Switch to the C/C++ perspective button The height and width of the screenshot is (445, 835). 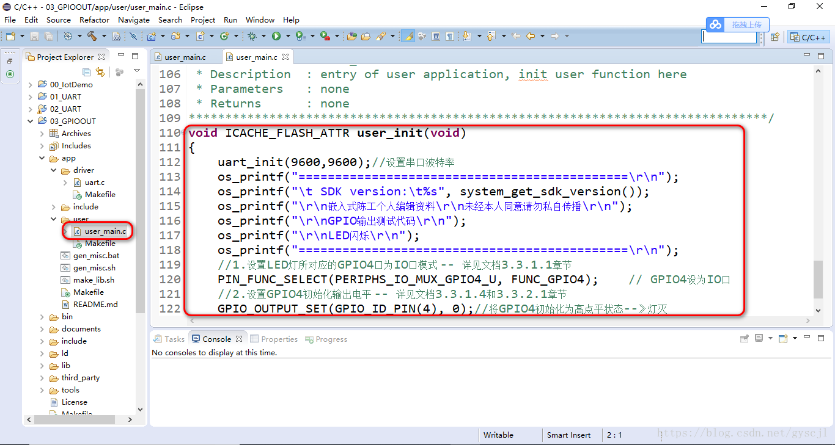click(x=809, y=37)
